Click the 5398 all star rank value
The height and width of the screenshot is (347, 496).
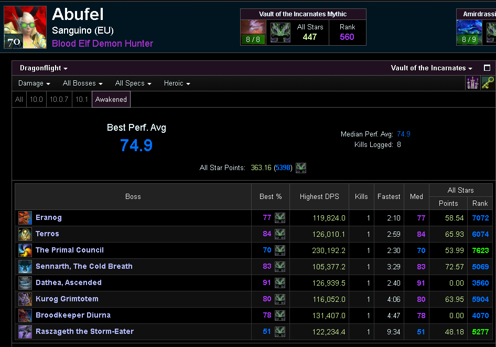pos(283,168)
